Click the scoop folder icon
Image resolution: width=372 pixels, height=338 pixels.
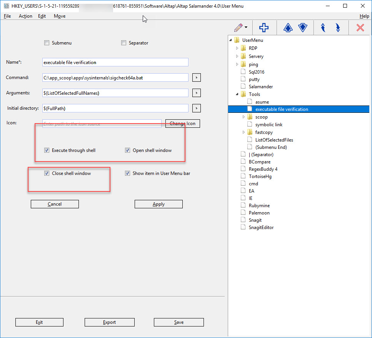click(x=250, y=117)
